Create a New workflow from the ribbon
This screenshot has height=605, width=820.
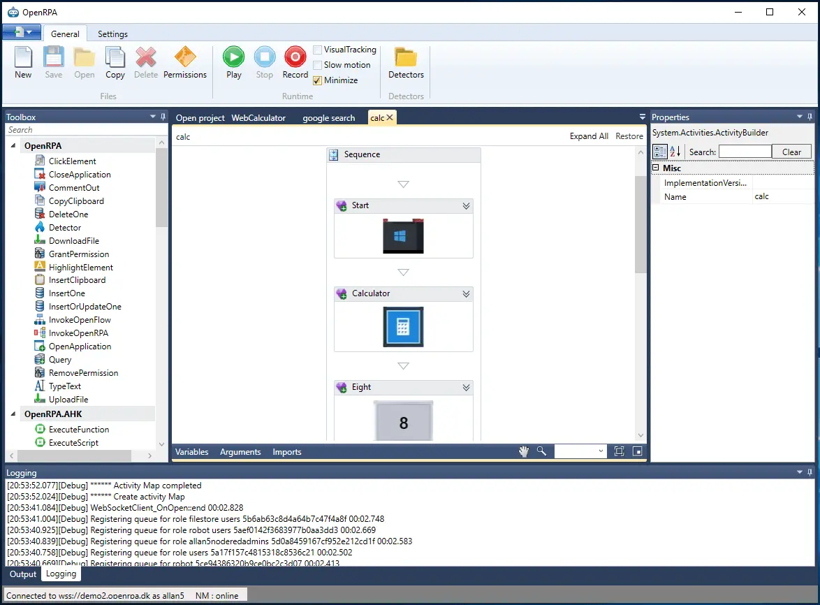pyautogui.click(x=23, y=62)
